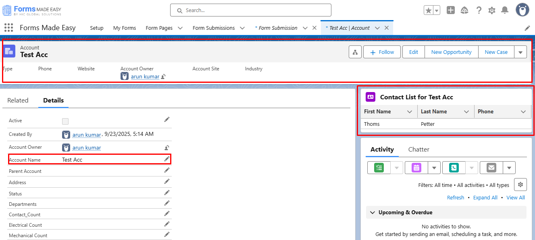This screenshot has width=535, height=240.
Task: Click the Log a Call icon
Action: pos(454,168)
